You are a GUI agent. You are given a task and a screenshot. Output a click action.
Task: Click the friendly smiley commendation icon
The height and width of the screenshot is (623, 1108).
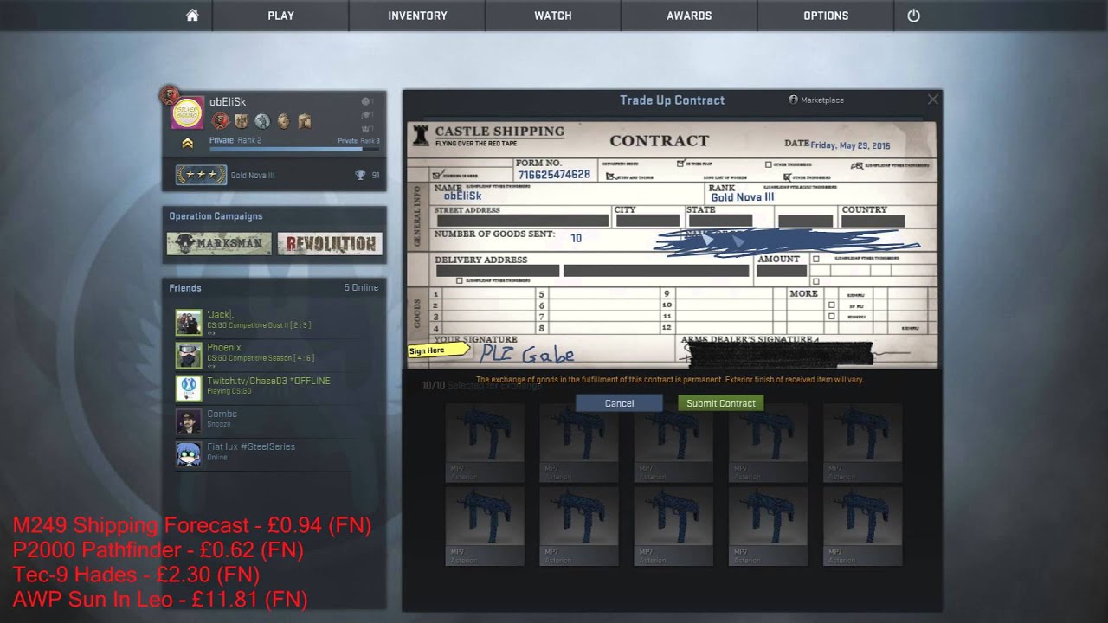pyautogui.click(x=365, y=101)
